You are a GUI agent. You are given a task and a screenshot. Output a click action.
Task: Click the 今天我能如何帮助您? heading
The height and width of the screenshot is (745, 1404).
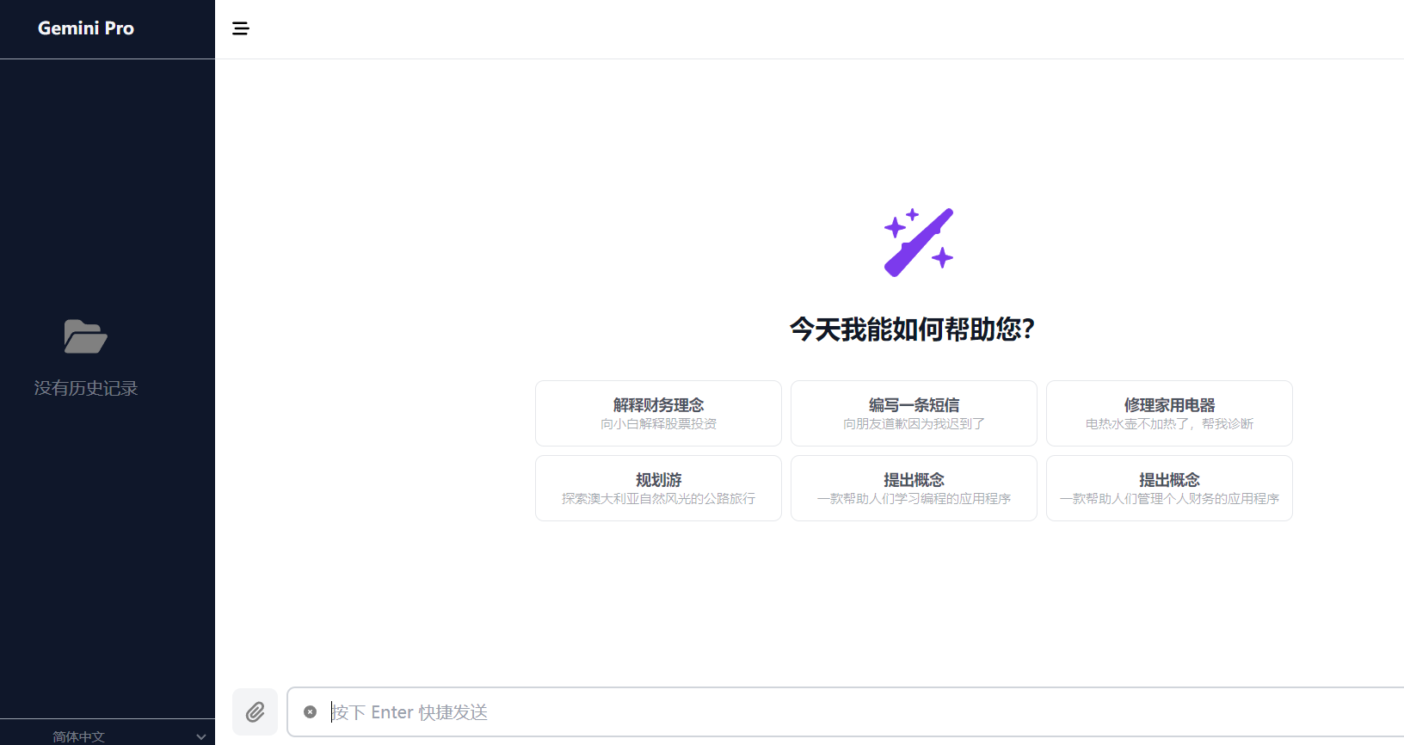913,329
